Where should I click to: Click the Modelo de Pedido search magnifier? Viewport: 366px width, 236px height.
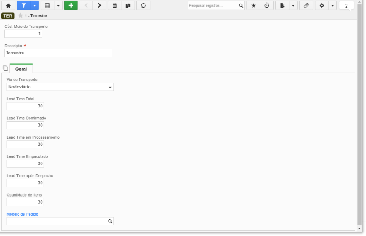point(110,221)
